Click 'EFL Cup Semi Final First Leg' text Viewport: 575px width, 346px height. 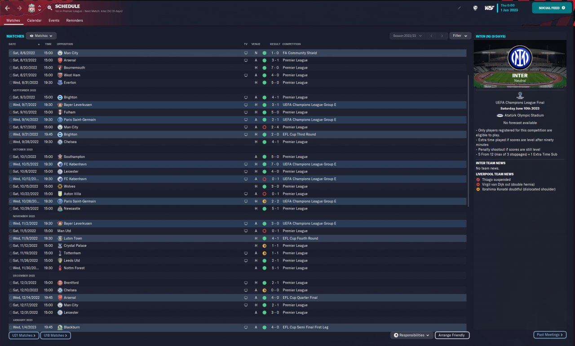305,327
